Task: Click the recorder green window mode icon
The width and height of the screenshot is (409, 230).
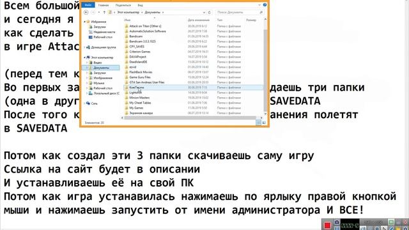Action: click(390, 222)
